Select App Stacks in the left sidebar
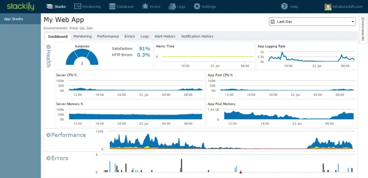Screen dimensions: 368x178 pyautogui.click(x=13, y=19)
